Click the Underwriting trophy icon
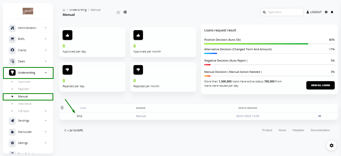Image resolution: width=341 pixels, height=156 pixels. click(12, 73)
